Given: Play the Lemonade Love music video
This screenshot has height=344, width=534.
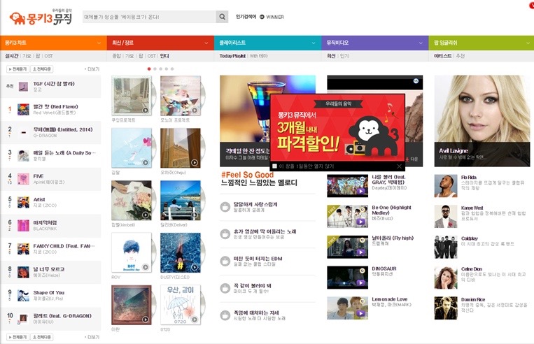Looking at the screenshot, I should [x=360, y=313].
